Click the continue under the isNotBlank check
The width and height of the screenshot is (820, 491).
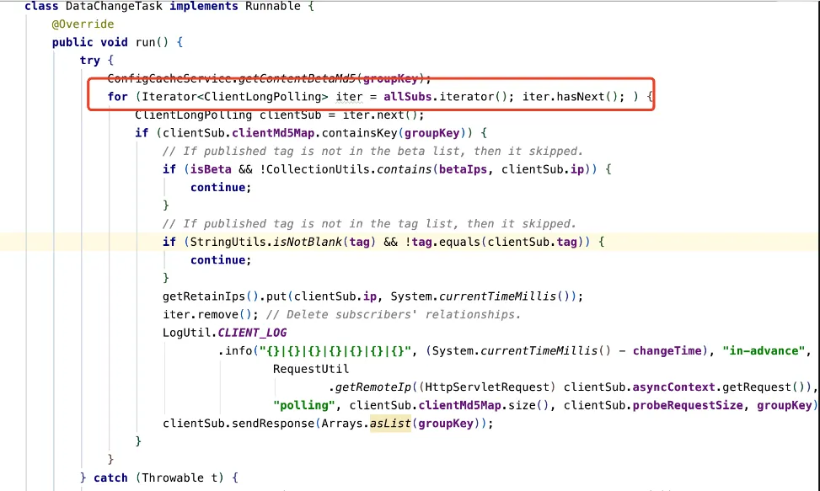tap(217, 260)
